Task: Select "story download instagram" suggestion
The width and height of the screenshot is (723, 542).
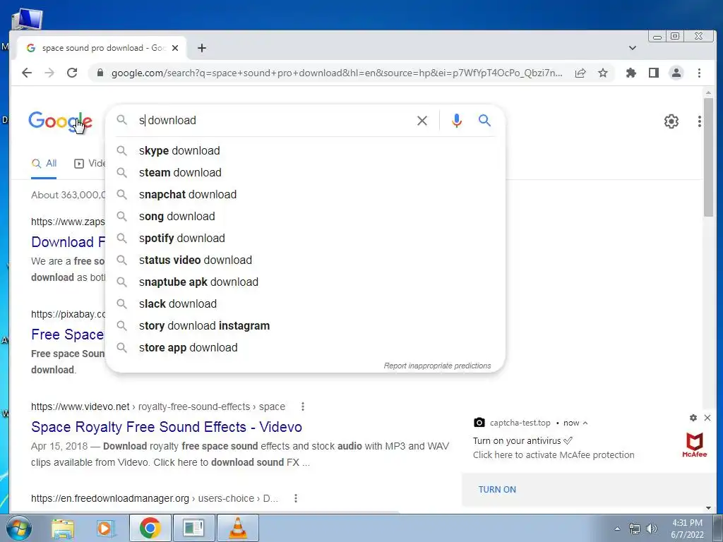Action: click(305, 326)
